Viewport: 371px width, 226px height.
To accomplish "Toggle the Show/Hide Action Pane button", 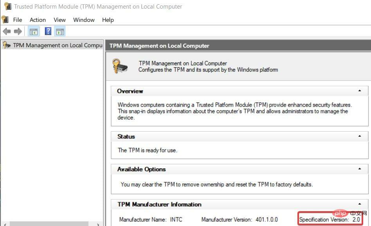I will 60,31.
